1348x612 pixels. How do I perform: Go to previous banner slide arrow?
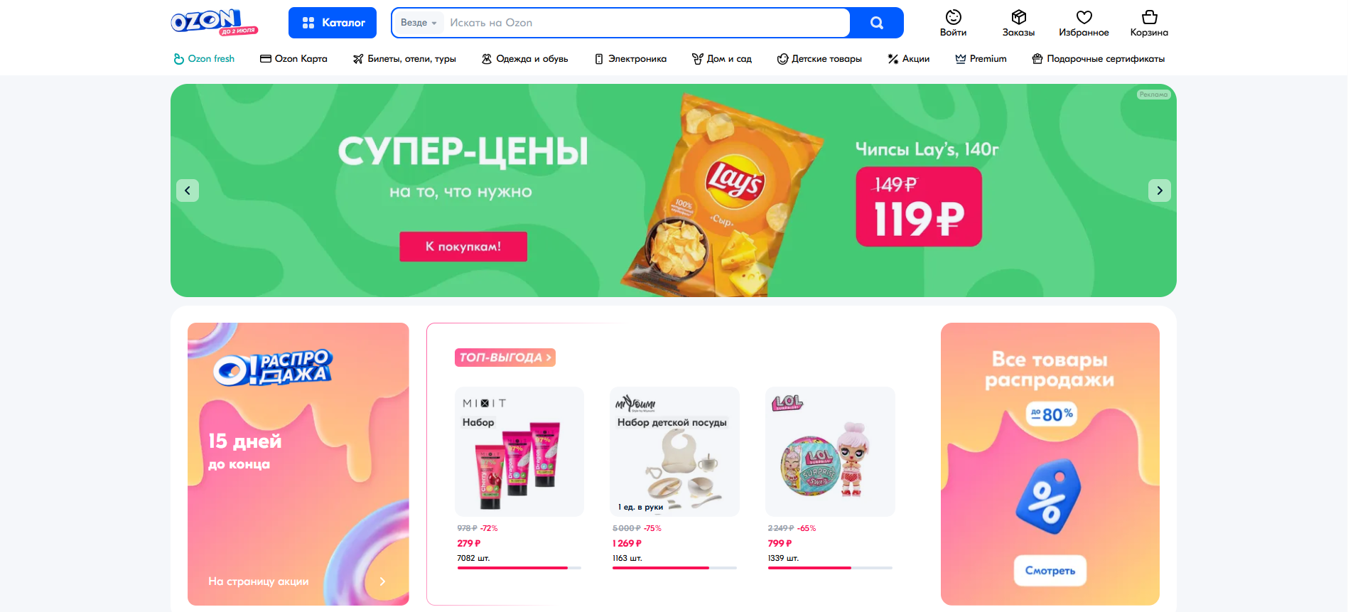[188, 190]
